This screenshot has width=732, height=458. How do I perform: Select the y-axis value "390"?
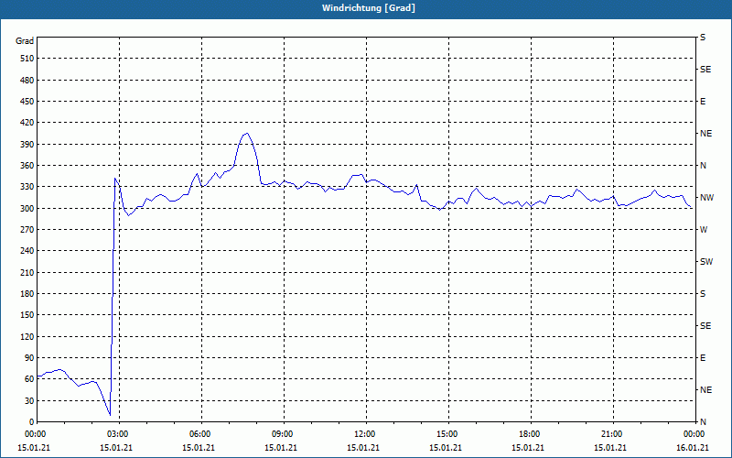[27, 145]
